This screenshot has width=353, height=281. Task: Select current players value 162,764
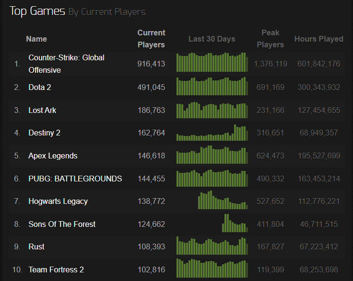pyautogui.click(x=151, y=133)
